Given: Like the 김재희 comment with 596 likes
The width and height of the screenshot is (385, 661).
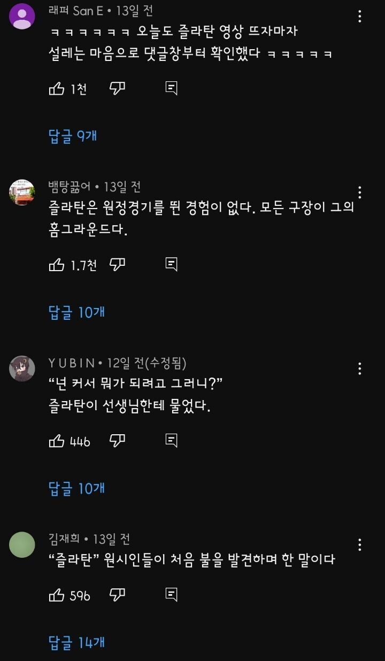Looking at the screenshot, I should (57, 595).
